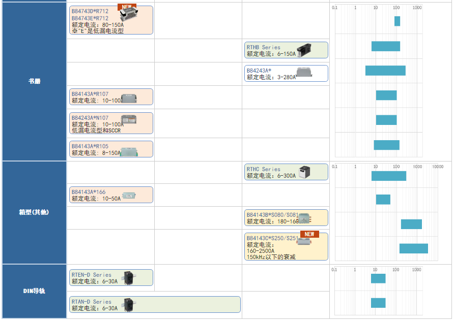Open the B84143A*166 link

pos(89,192)
